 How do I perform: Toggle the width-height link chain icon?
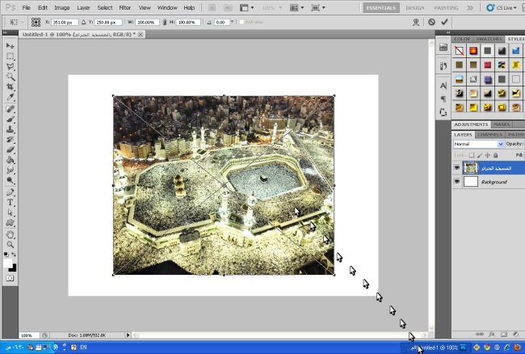[x=165, y=22]
